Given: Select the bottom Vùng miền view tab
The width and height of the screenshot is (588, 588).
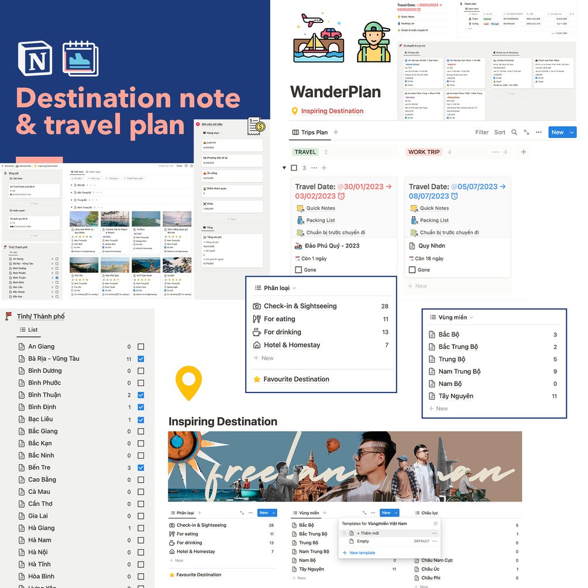Looking at the screenshot, I should tap(305, 513).
